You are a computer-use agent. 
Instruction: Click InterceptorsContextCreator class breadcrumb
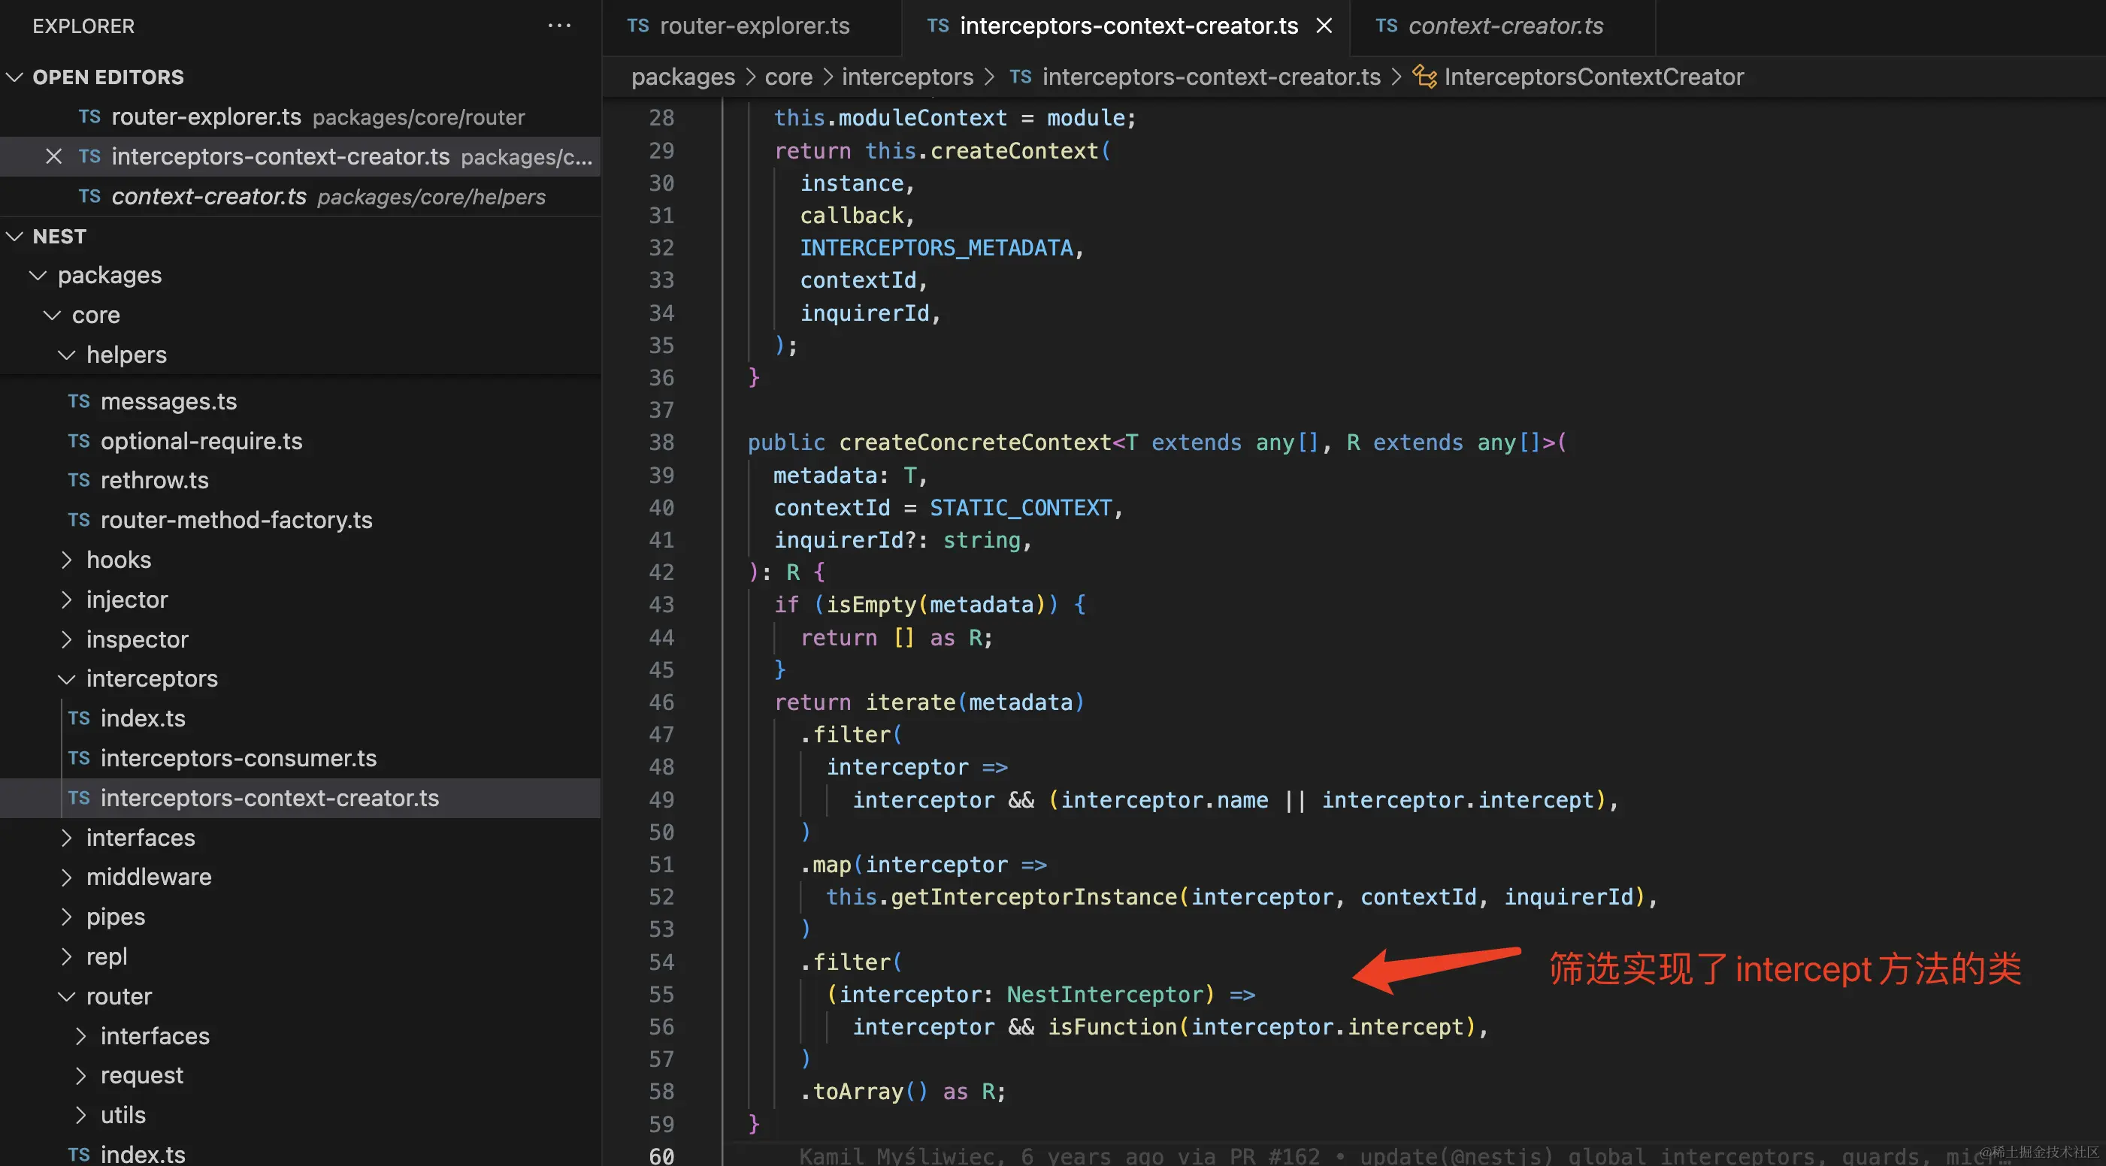tap(1593, 77)
